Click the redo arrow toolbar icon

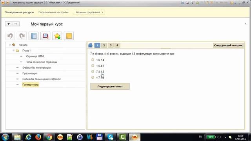click(22, 36)
